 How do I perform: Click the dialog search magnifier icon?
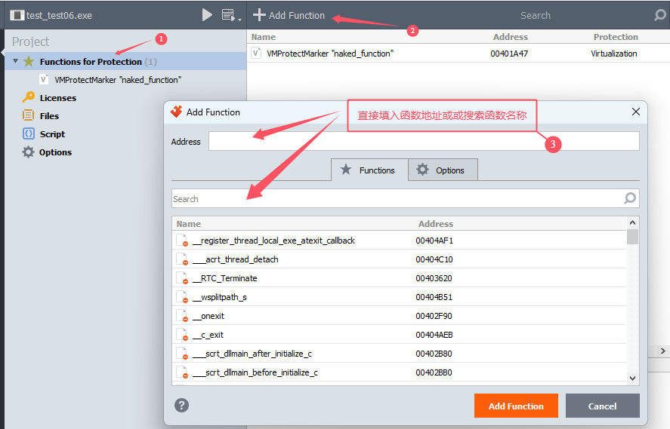pyautogui.click(x=630, y=198)
